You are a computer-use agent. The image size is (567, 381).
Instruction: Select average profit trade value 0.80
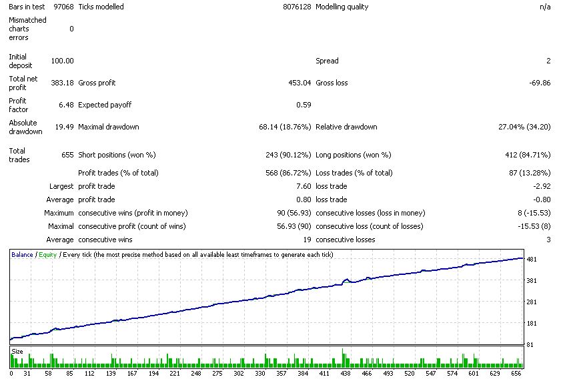tap(304, 200)
